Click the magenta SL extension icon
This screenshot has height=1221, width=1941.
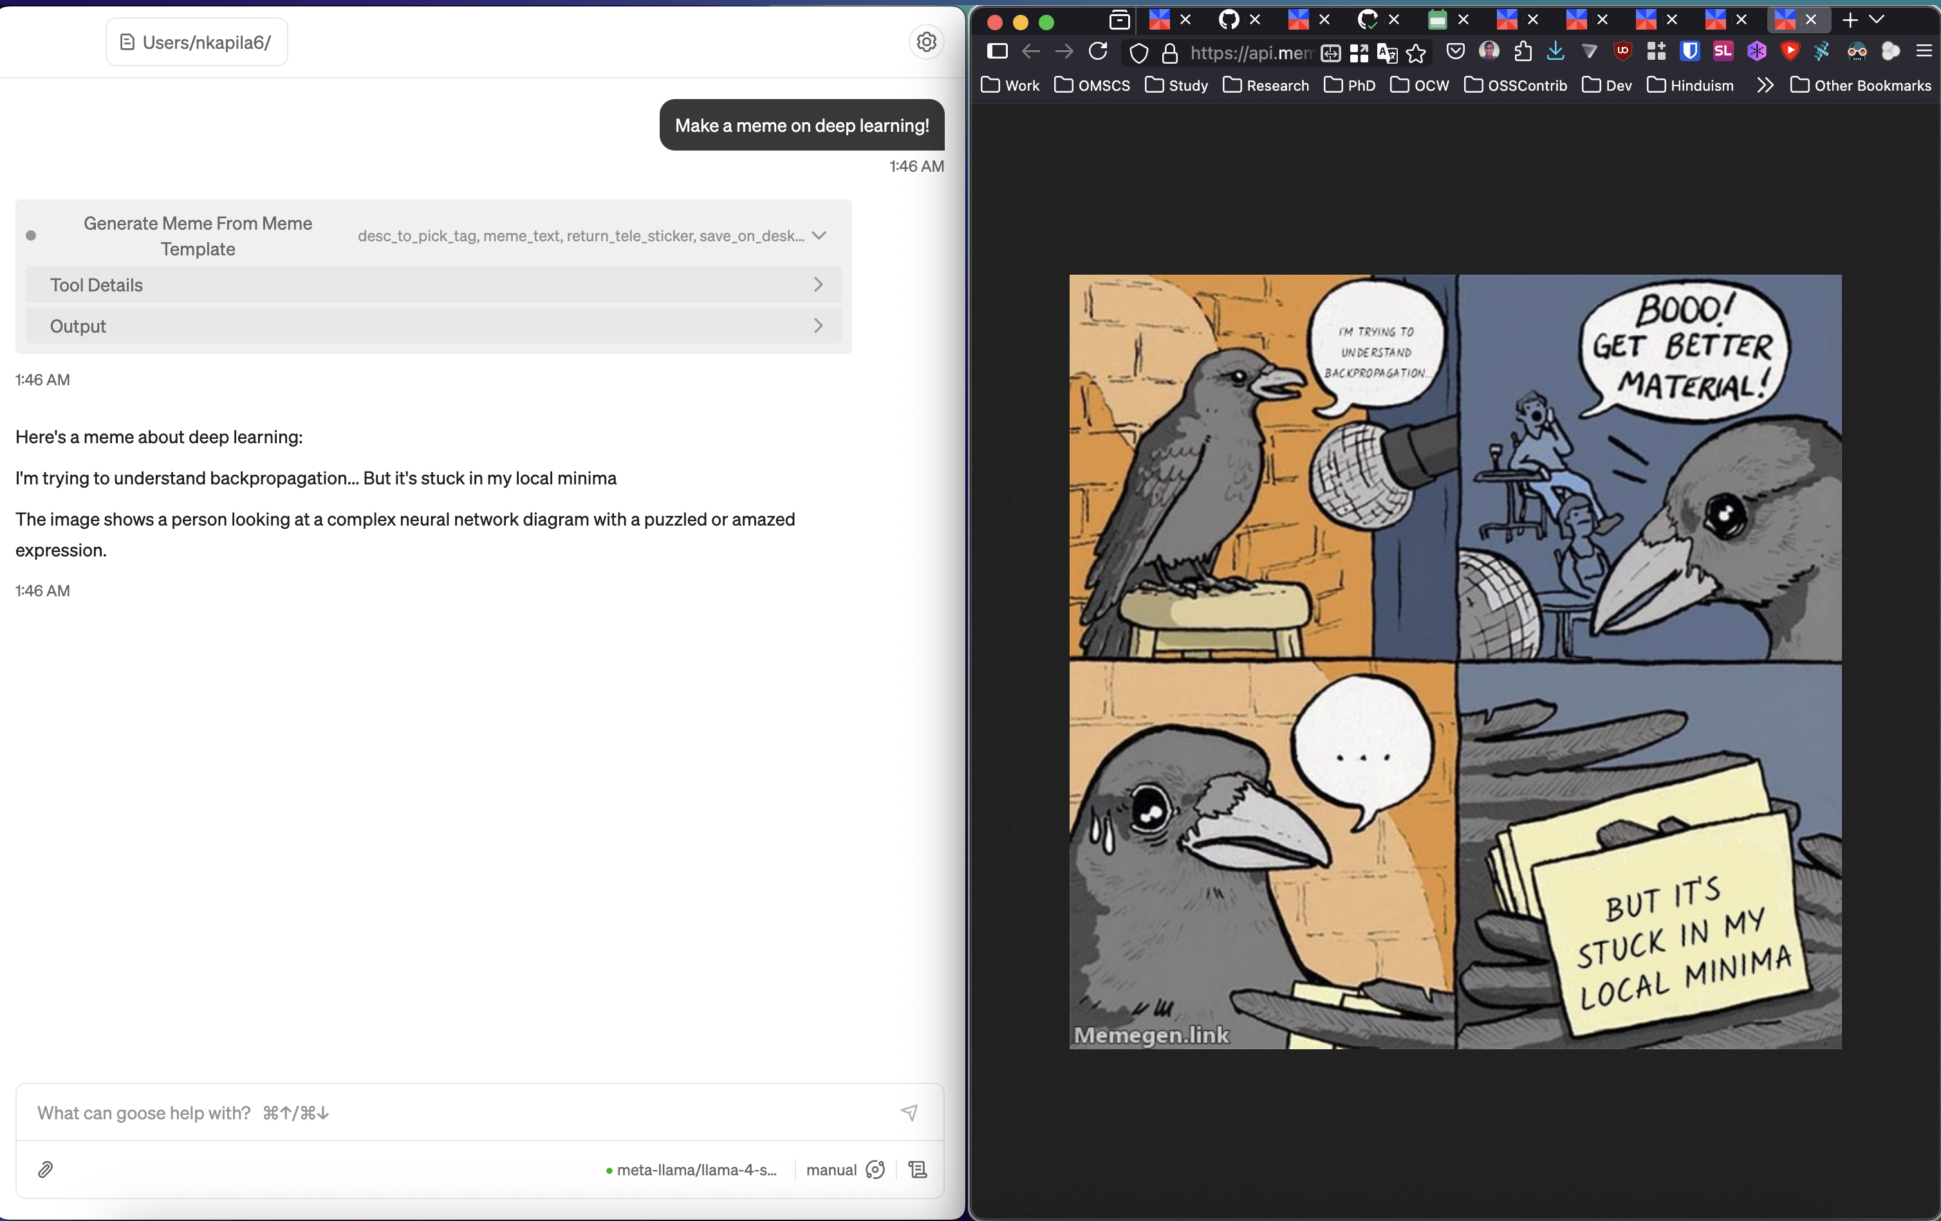(1723, 51)
